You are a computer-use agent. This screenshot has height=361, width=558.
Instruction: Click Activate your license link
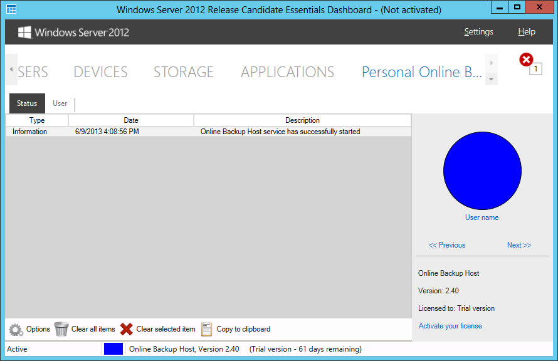450,326
